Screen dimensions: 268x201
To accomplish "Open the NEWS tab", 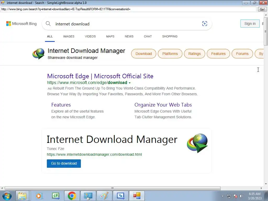I will pos(129,36).
